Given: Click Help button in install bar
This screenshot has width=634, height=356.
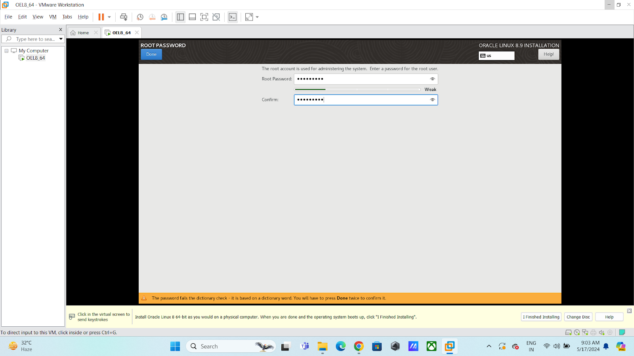Looking at the screenshot, I should click(609, 317).
